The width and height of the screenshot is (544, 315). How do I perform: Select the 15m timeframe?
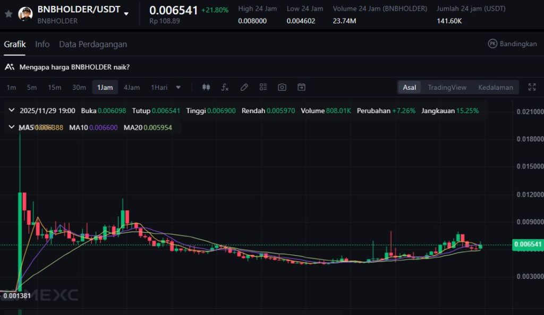pyautogui.click(x=54, y=87)
